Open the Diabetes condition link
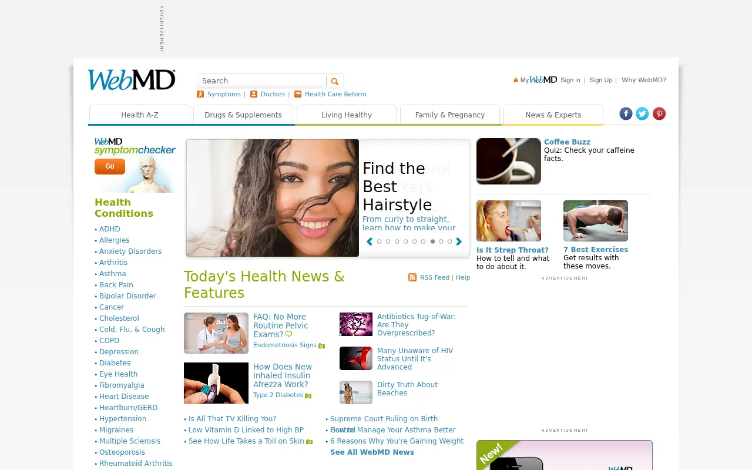752x470 pixels. pyautogui.click(x=115, y=363)
